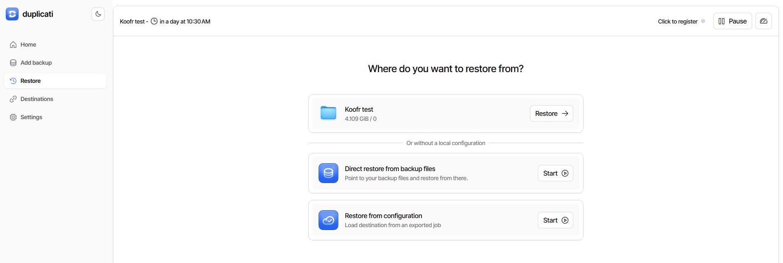
Task: Go to Add backup in the sidebar
Action: pos(55,63)
